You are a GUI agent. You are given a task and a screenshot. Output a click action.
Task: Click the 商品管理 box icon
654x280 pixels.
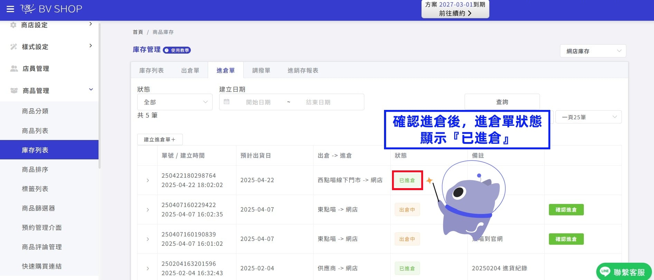point(14,91)
